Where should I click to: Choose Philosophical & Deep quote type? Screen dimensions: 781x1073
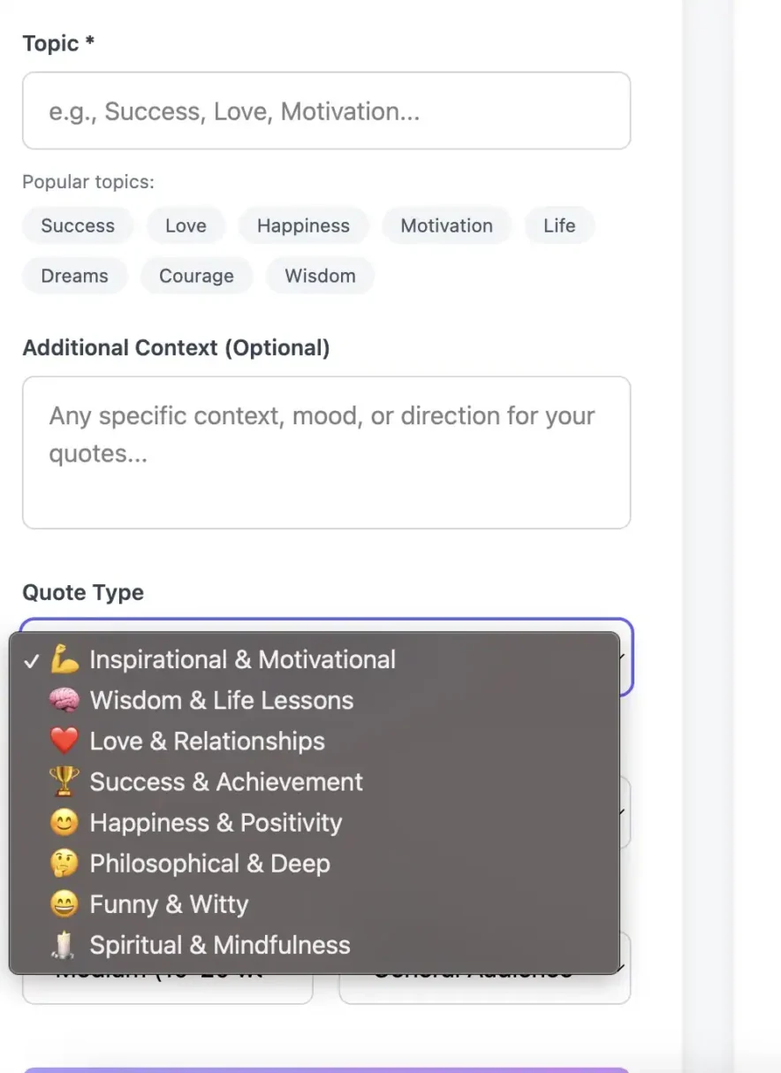(209, 864)
